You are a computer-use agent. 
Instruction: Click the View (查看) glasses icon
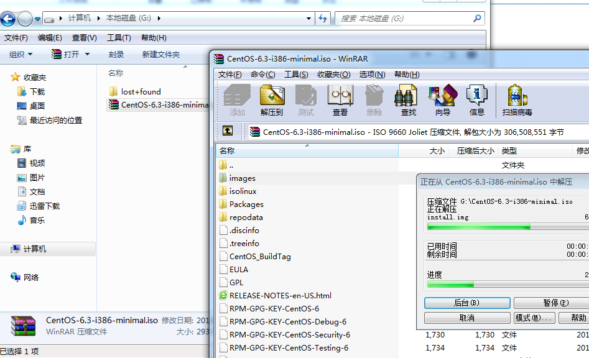click(x=340, y=100)
